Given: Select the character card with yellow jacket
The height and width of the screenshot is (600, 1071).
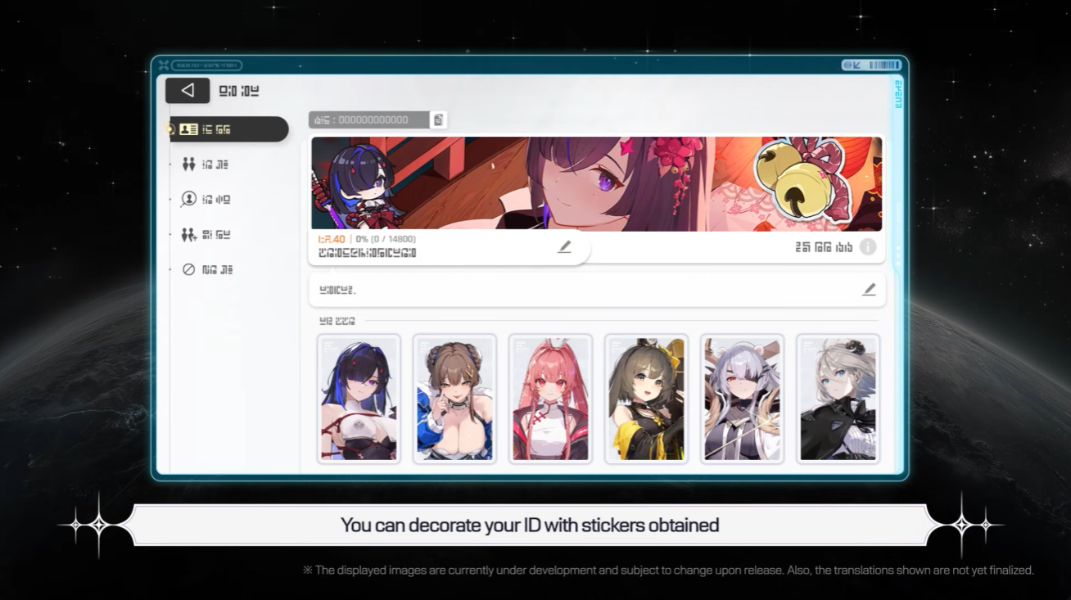Looking at the screenshot, I should click(x=646, y=399).
